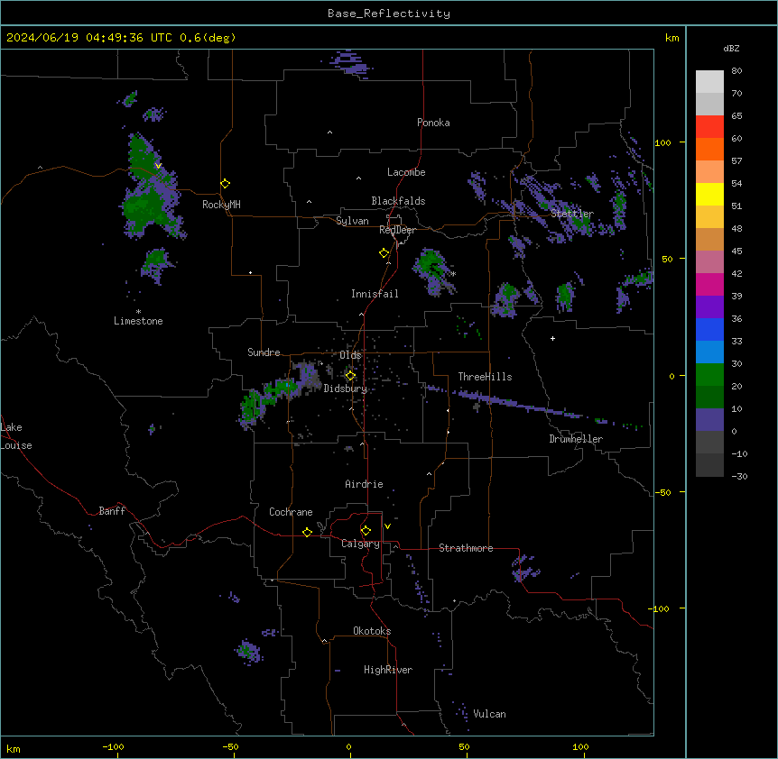Select the red 65 dBZ legend swatch
The height and width of the screenshot is (759, 778).
click(709, 127)
